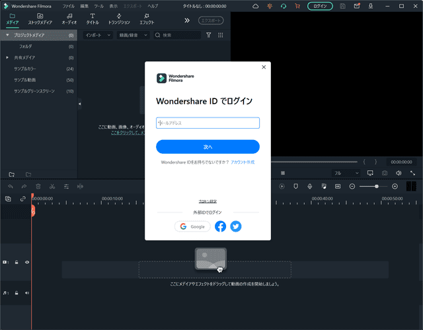Switch to the トランジション tab
This screenshot has height=330, width=423.
click(x=119, y=19)
